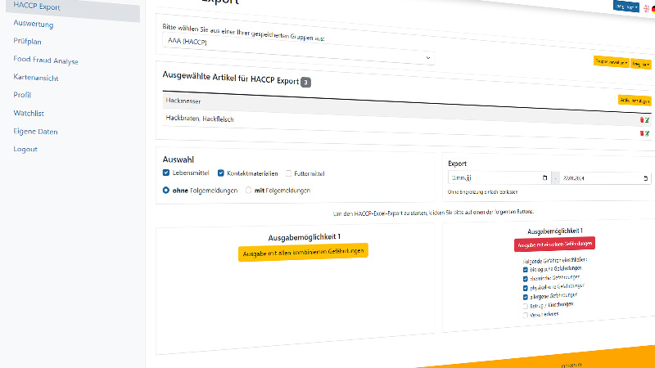
Task: Click the article count badge showing 3
Action: [x=305, y=83]
